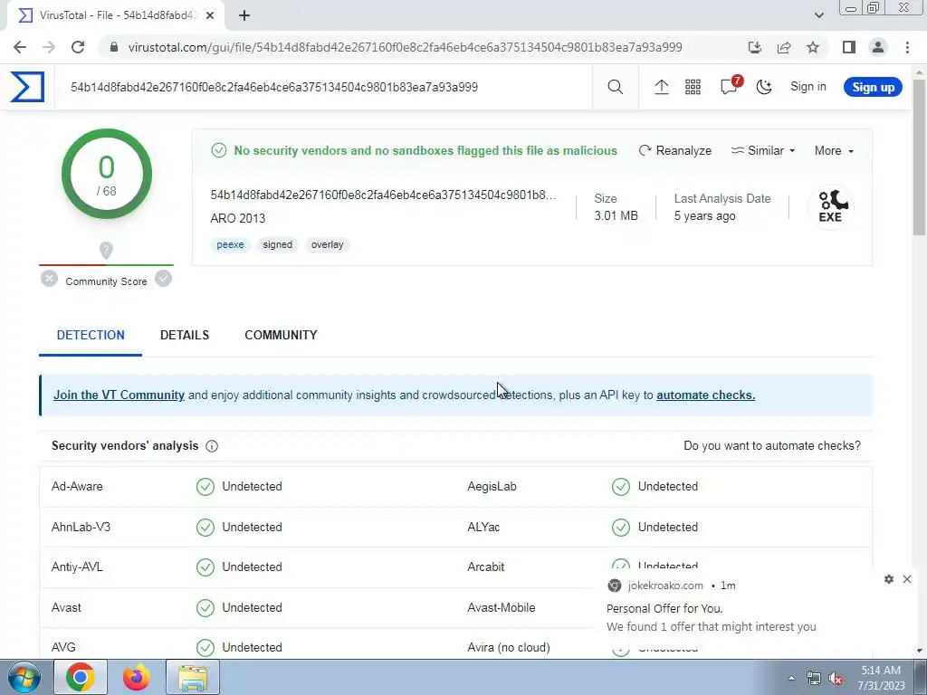
Task: Click the taskbar clock
Action: click(881, 678)
